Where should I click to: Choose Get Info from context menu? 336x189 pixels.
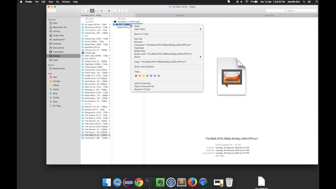click(167, 39)
